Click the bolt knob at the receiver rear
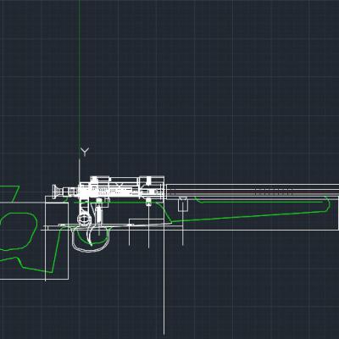Screen dimensions: 339x339 pos(57,191)
